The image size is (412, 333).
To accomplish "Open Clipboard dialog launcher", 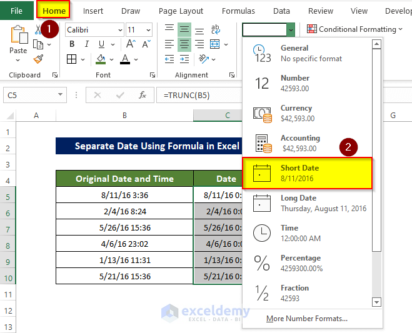I will pyautogui.click(x=55, y=76).
